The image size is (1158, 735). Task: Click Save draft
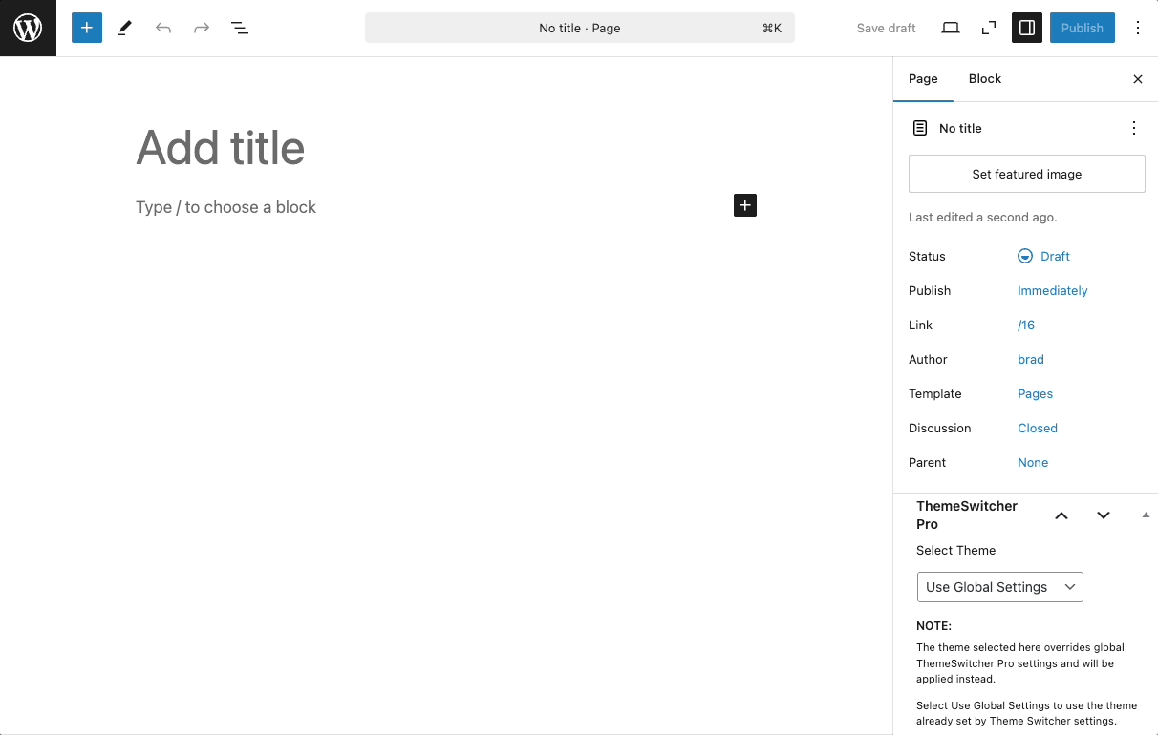point(887,28)
